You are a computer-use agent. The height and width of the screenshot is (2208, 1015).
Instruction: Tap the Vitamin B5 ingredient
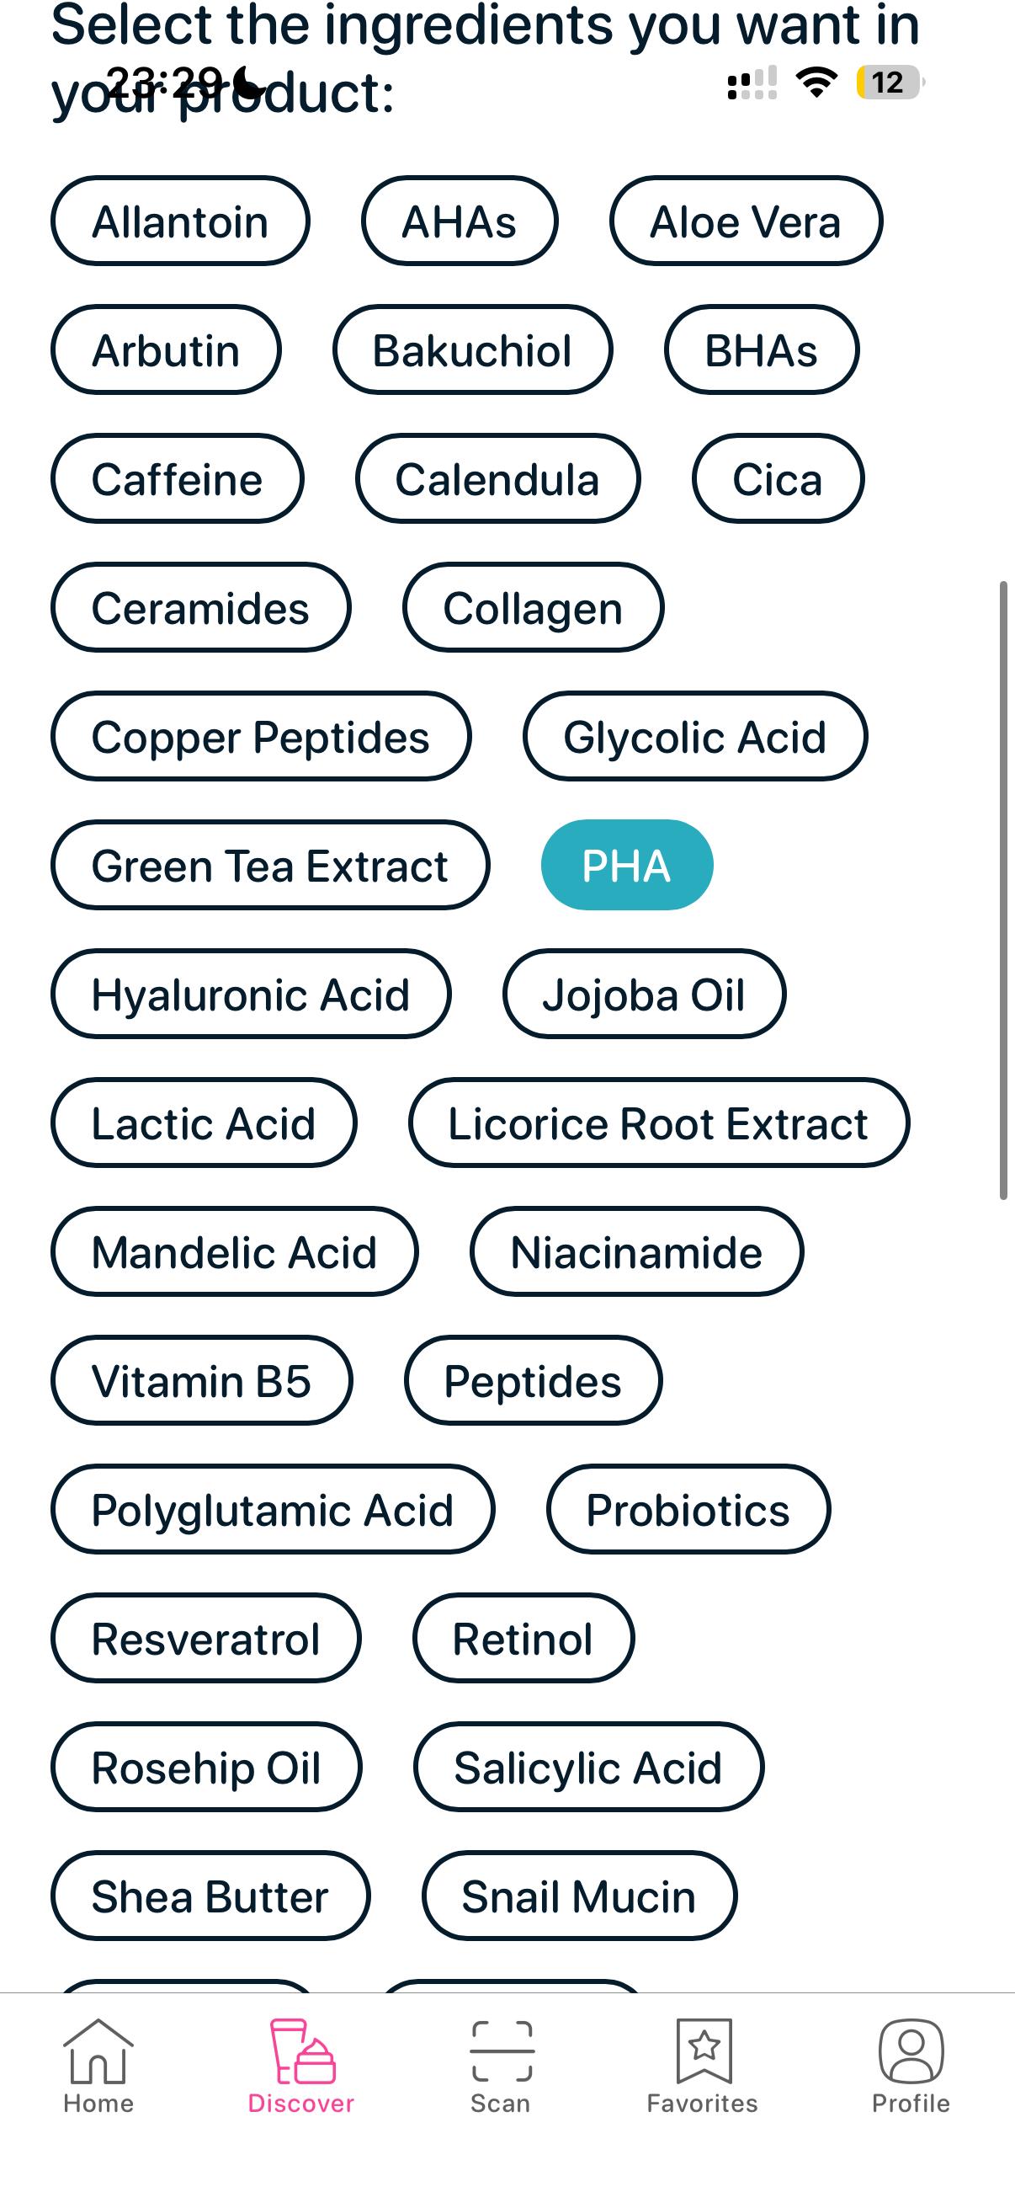point(201,1379)
